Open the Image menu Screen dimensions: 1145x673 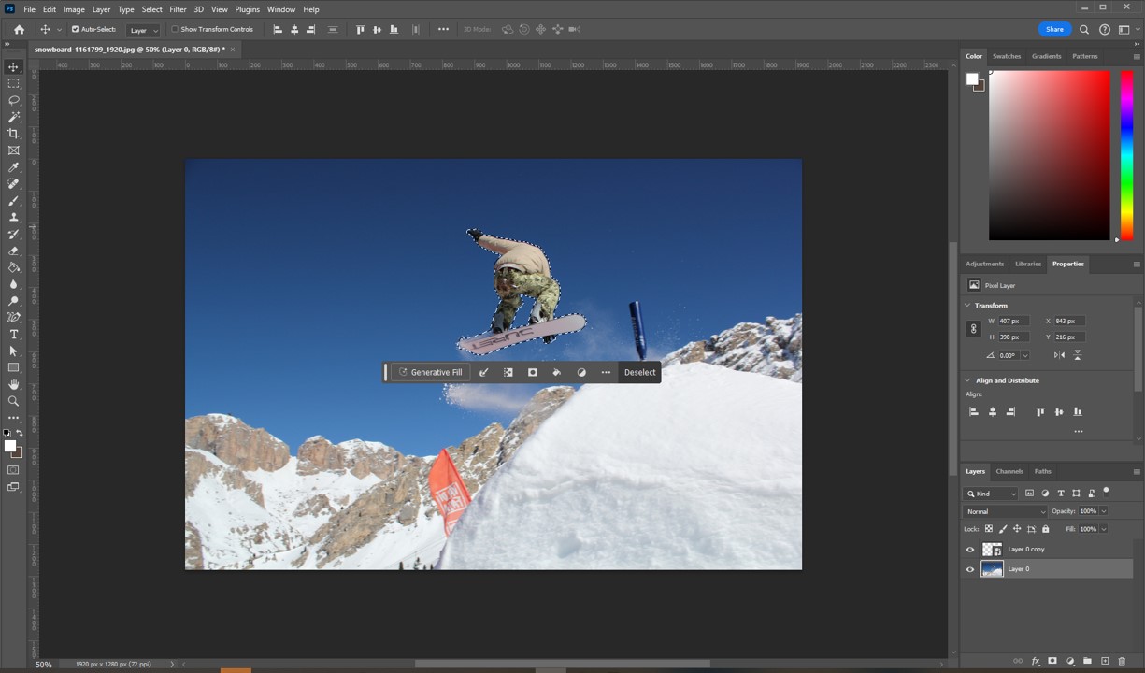[74, 9]
